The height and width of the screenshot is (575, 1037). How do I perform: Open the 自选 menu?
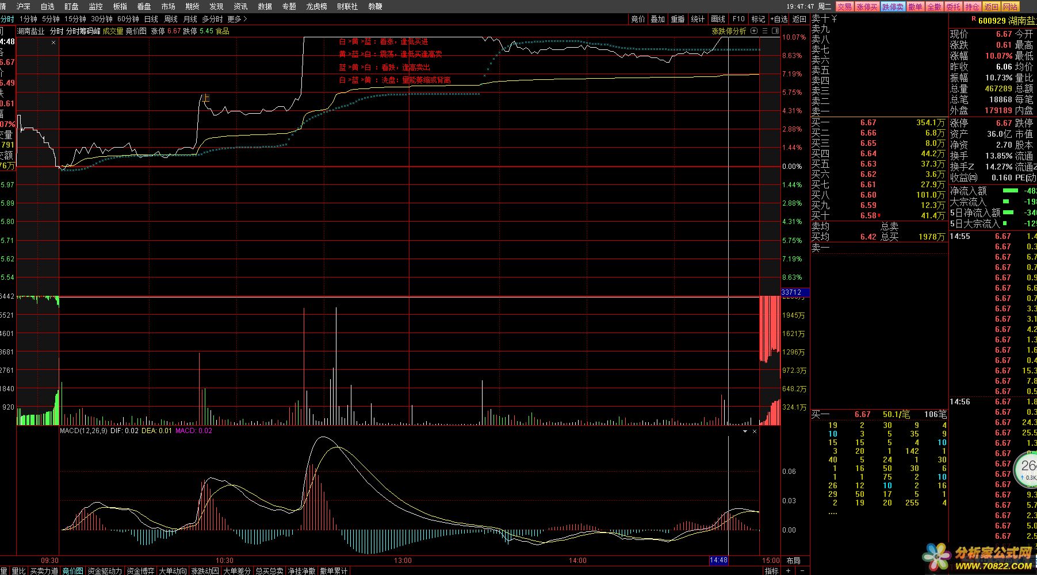48,6
